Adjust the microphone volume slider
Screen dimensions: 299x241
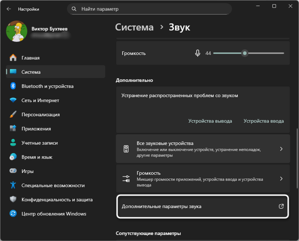pos(245,53)
